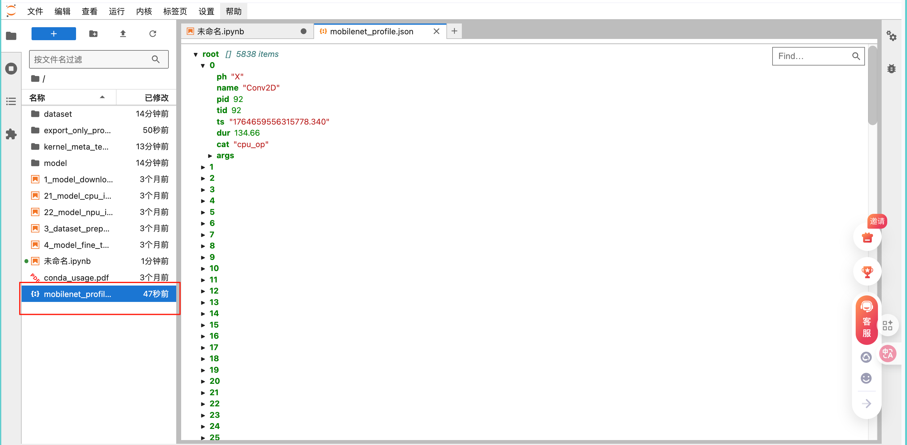Collapse the root JSON node
Screen dimensions: 907x445
tap(196, 55)
